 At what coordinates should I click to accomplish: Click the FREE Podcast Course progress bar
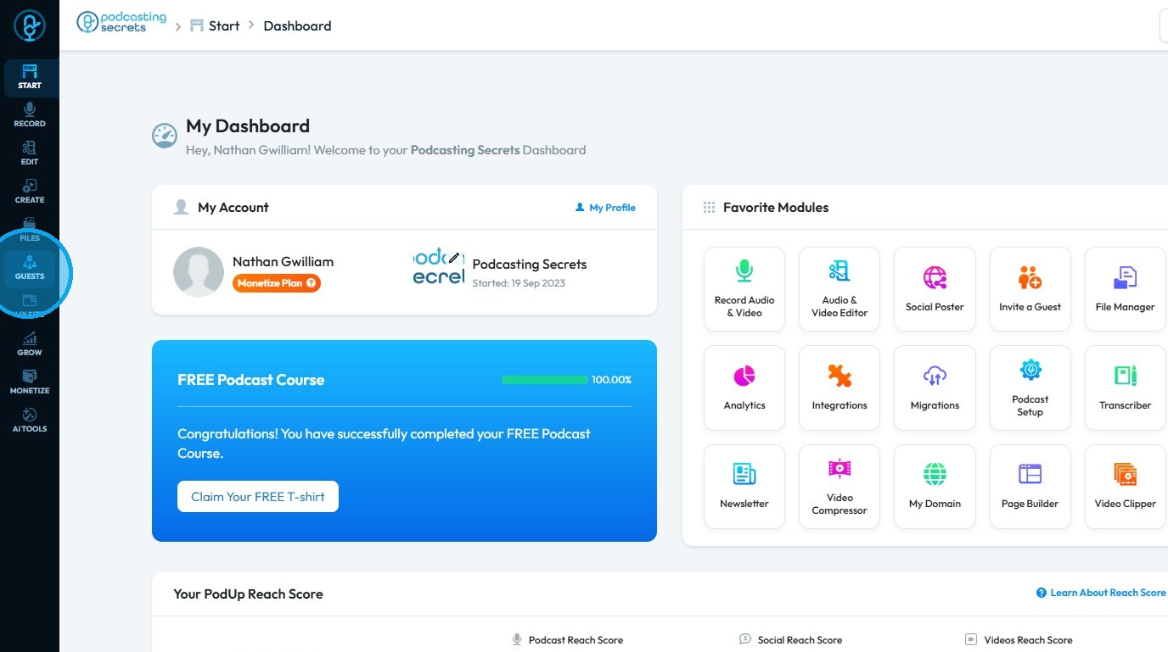[x=544, y=380]
